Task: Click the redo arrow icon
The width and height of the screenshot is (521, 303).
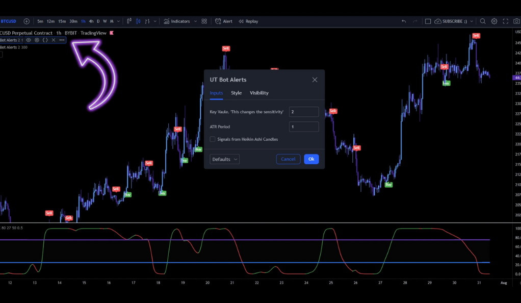Action: tap(415, 21)
